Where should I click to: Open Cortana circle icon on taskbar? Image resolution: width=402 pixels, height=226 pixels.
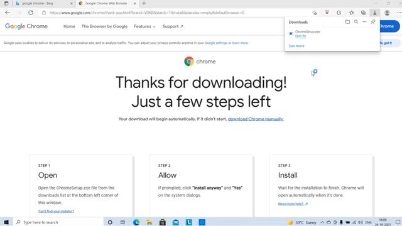(x=110, y=222)
